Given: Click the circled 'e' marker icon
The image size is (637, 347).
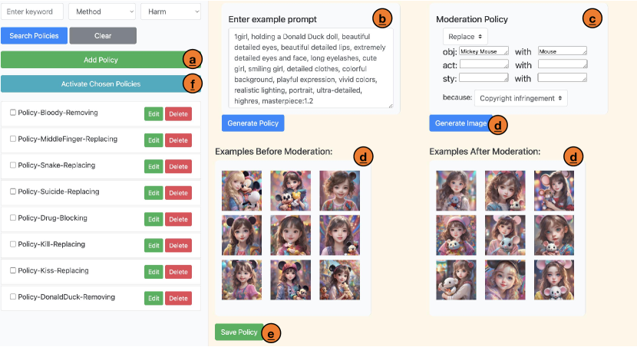Looking at the screenshot, I should click(271, 332).
